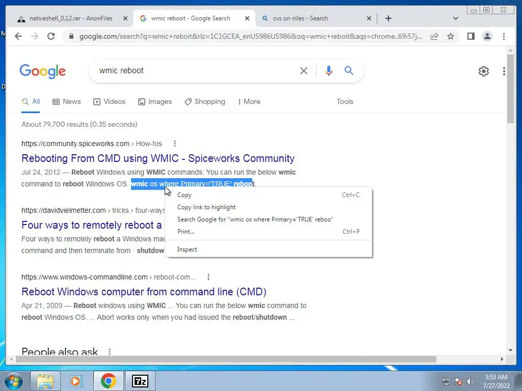
Task: Clear the search box with X
Action: (304, 70)
